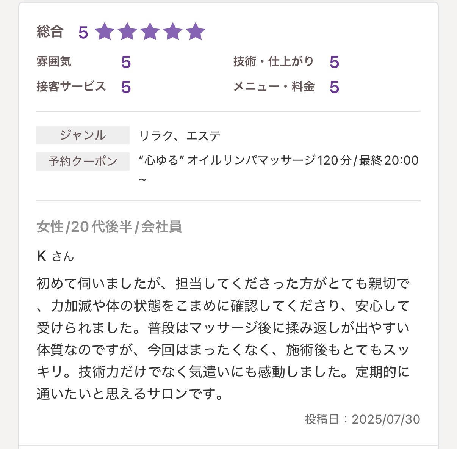Image resolution: width=457 pixels, height=449 pixels.
Task: Click the 投稿日 2025/07/30 post date
Action: tap(362, 419)
